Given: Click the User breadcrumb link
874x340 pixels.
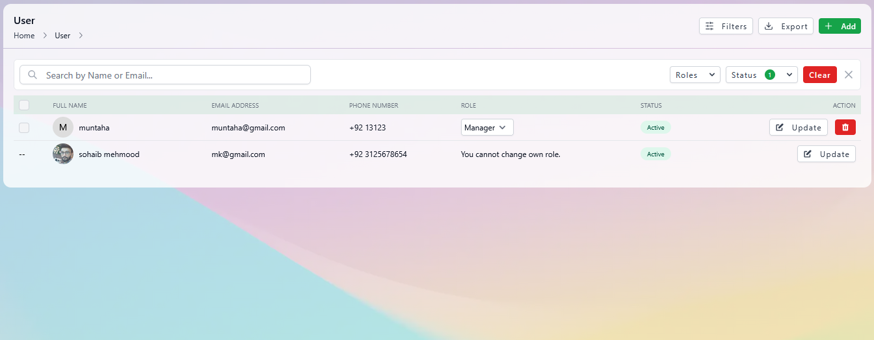Looking at the screenshot, I should [x=62, y=36].
